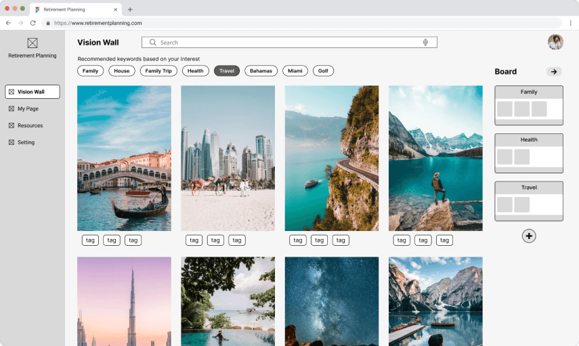579x346 pixels.
Task: Open the Dubai camels beach photo
Action: [x=228, y=158]
